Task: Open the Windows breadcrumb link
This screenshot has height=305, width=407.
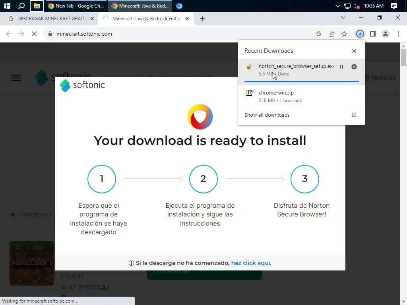Action: tap(35, 214)
